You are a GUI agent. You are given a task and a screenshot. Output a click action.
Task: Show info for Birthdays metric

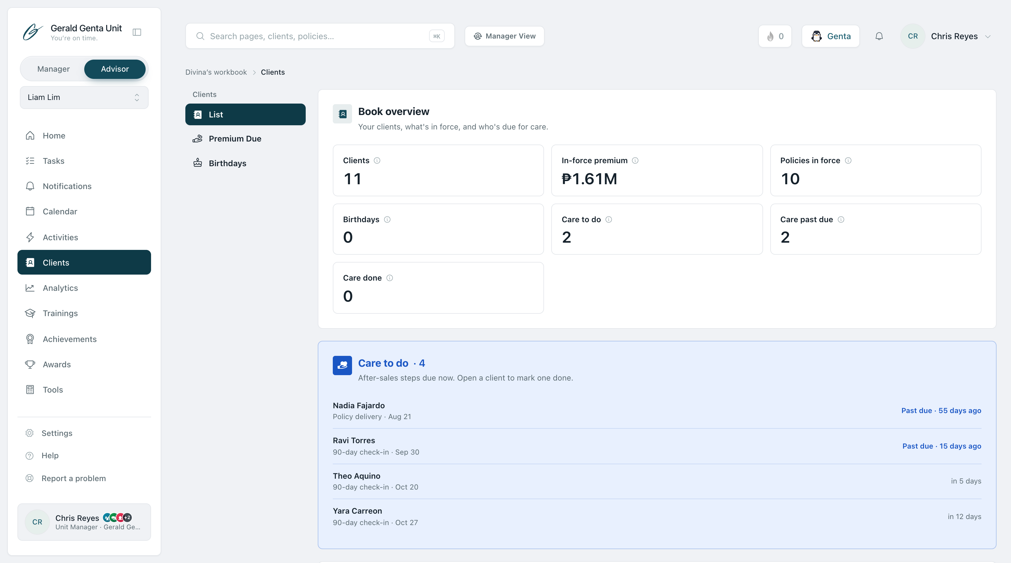tap(387, 219)
